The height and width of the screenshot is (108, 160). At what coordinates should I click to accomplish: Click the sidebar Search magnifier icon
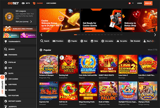(5, 49)
